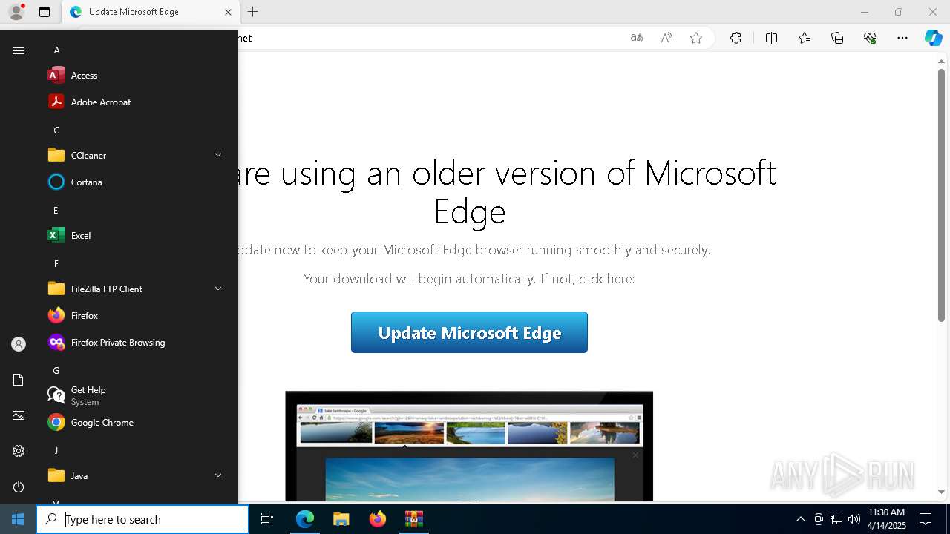The width and height of the screenshot is (950, 534).
Task: Open Firefox from the taskbar
Action: point(378,519)
